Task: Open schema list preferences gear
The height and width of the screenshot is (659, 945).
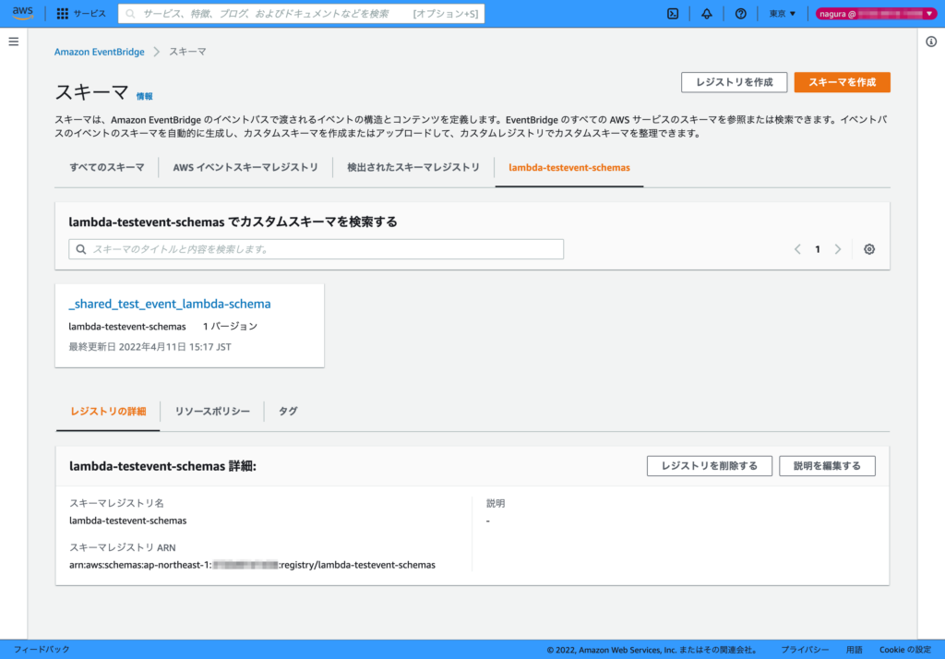Action: click(x=869, y=249)
